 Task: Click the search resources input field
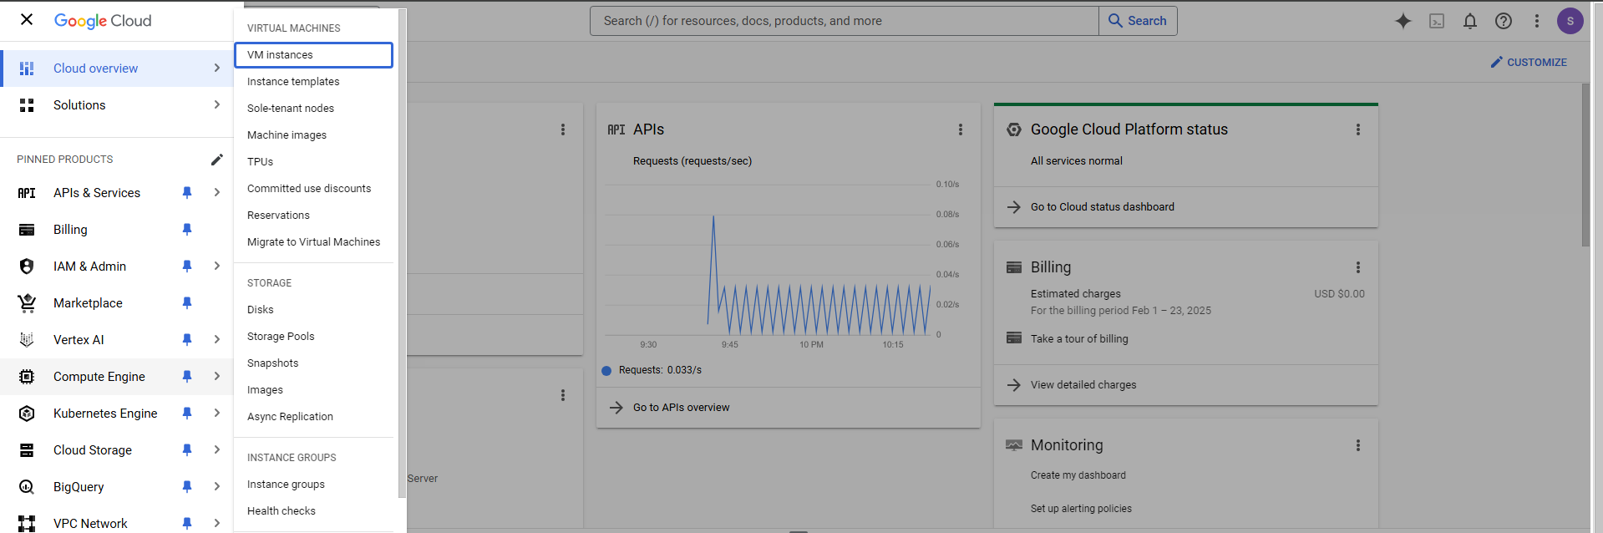(x=844, y=21)
